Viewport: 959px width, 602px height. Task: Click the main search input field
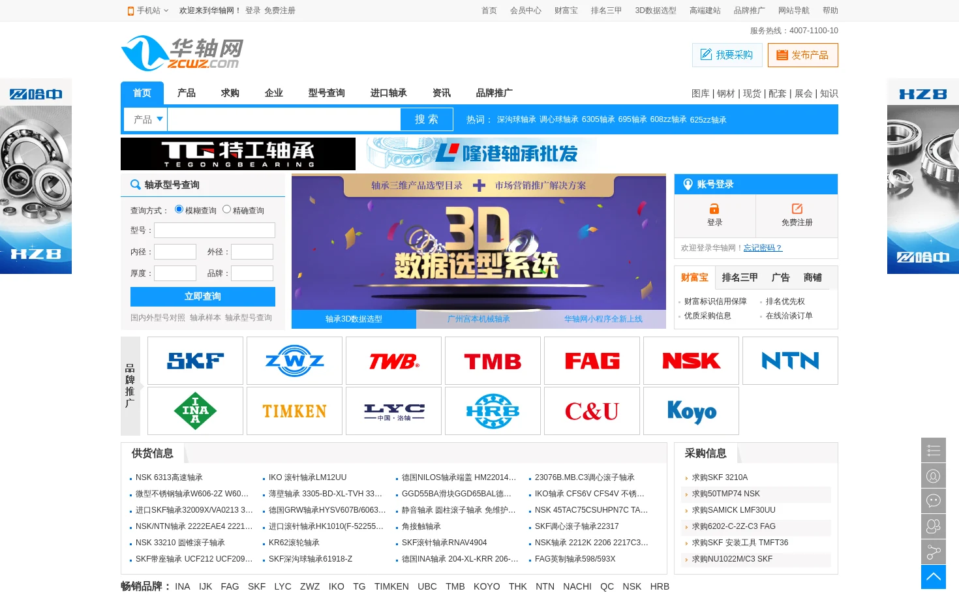pos(284,119)
